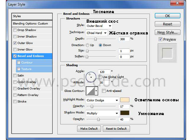The height and width of the screenshot is (140, 192).
Task: Click the Make Default button
Action: tap(89, 128)
